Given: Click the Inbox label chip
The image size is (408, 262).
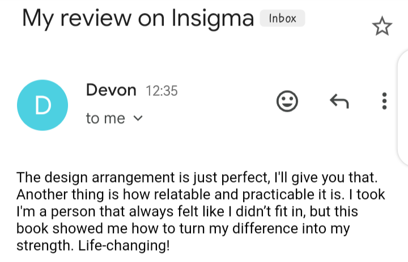Looking at the screenshot, I should pos(282,19).
